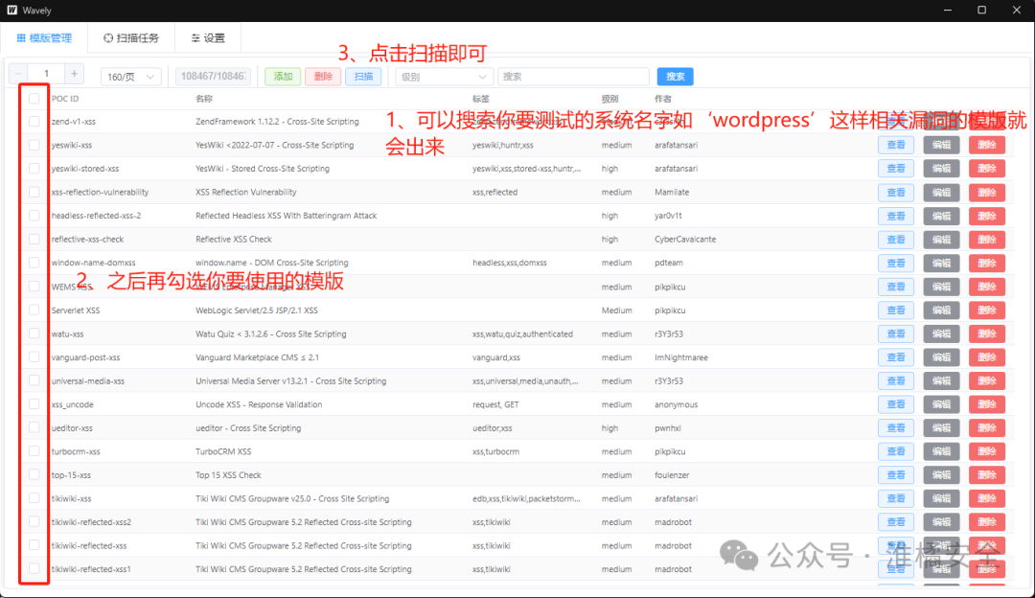Screen dimensions: 1035x598
Task: Check the watu-xss row checkbox
Action: coord(34,334)
